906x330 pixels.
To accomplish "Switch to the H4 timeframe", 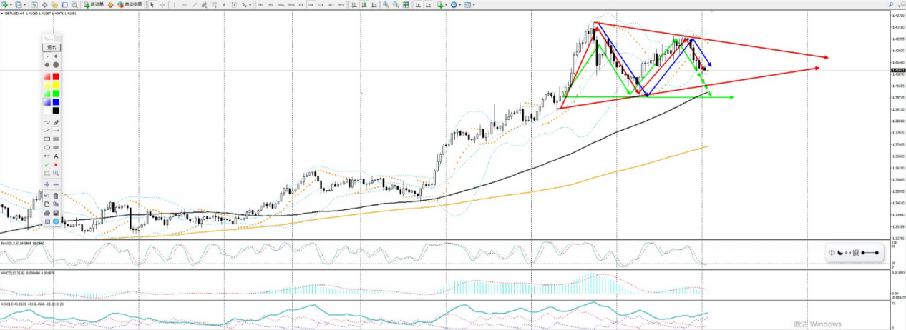I will (x=311, y=4).
